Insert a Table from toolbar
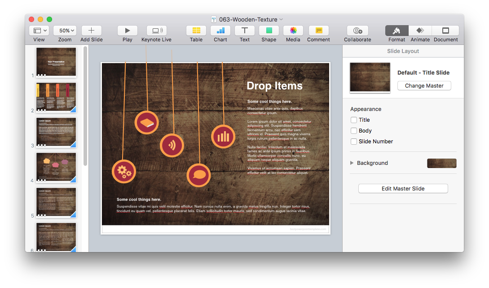The height and width of the screenshot is (288, 489). click(x=196, y=31)
